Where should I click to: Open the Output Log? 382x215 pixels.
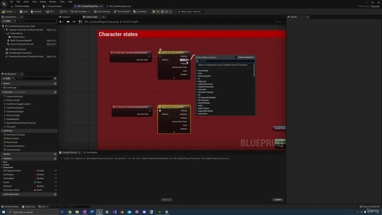pos(29,207)
